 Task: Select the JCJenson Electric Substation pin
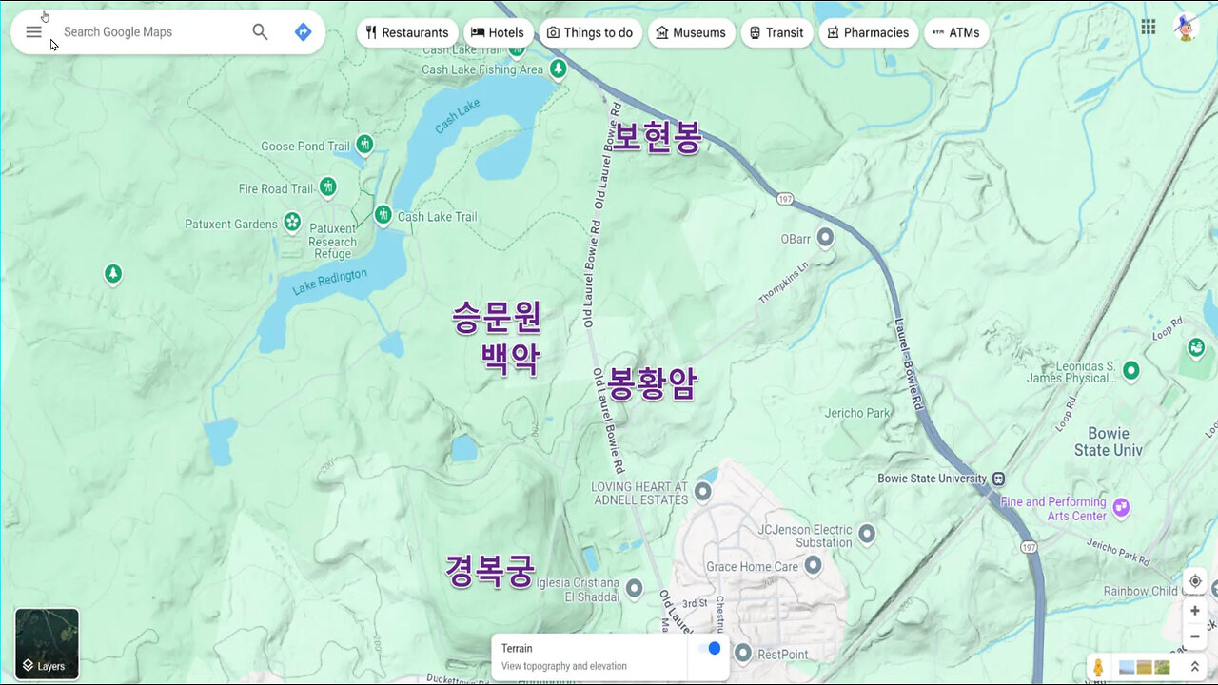[867, 534]
